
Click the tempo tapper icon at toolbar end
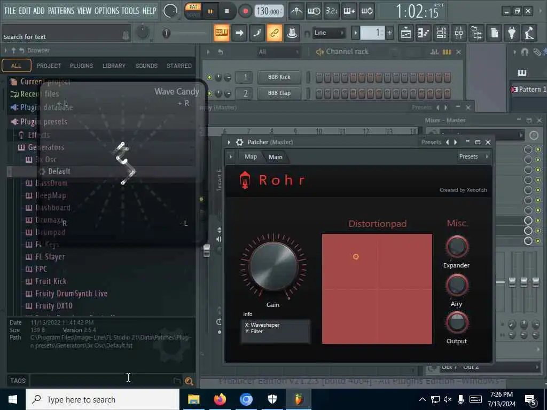click(529, 33)
